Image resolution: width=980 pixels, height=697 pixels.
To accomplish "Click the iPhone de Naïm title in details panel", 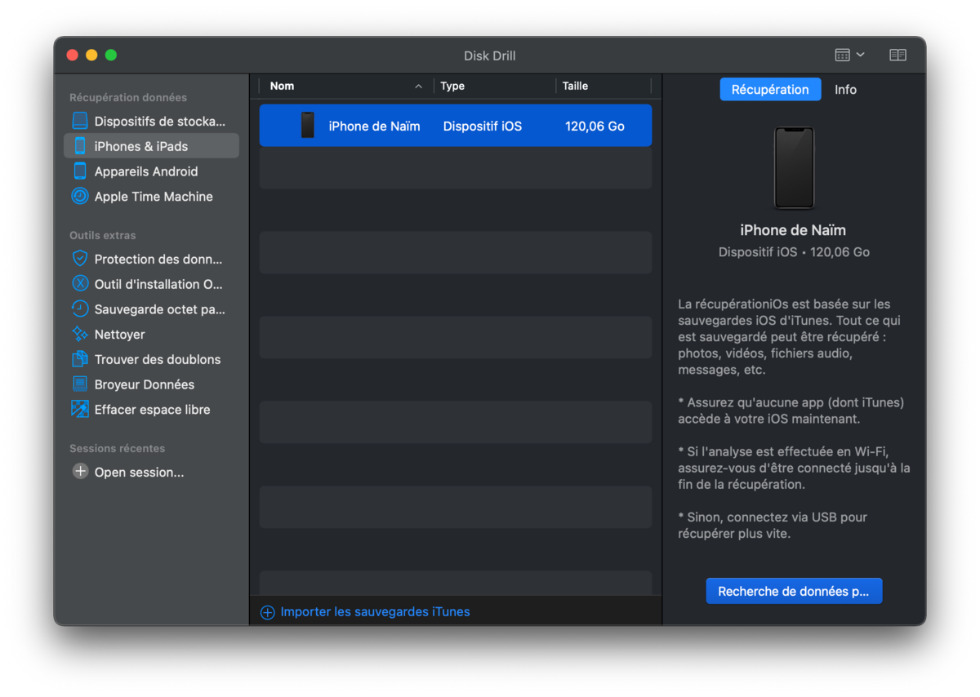I will (x=793, y=230).
